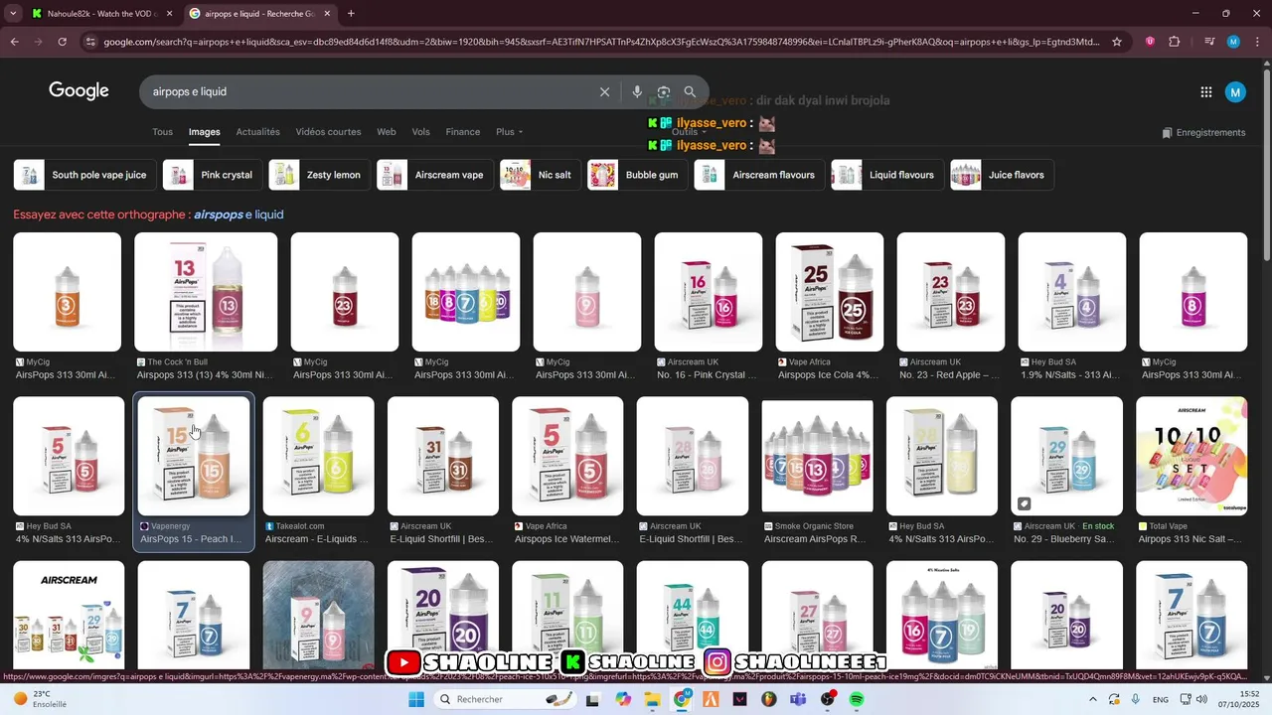Image resolution: width=1272 pixels, height=715 pixels.
Task: Click the Windows taskbar Rechercher box
Action: click(x=507, y=699)
